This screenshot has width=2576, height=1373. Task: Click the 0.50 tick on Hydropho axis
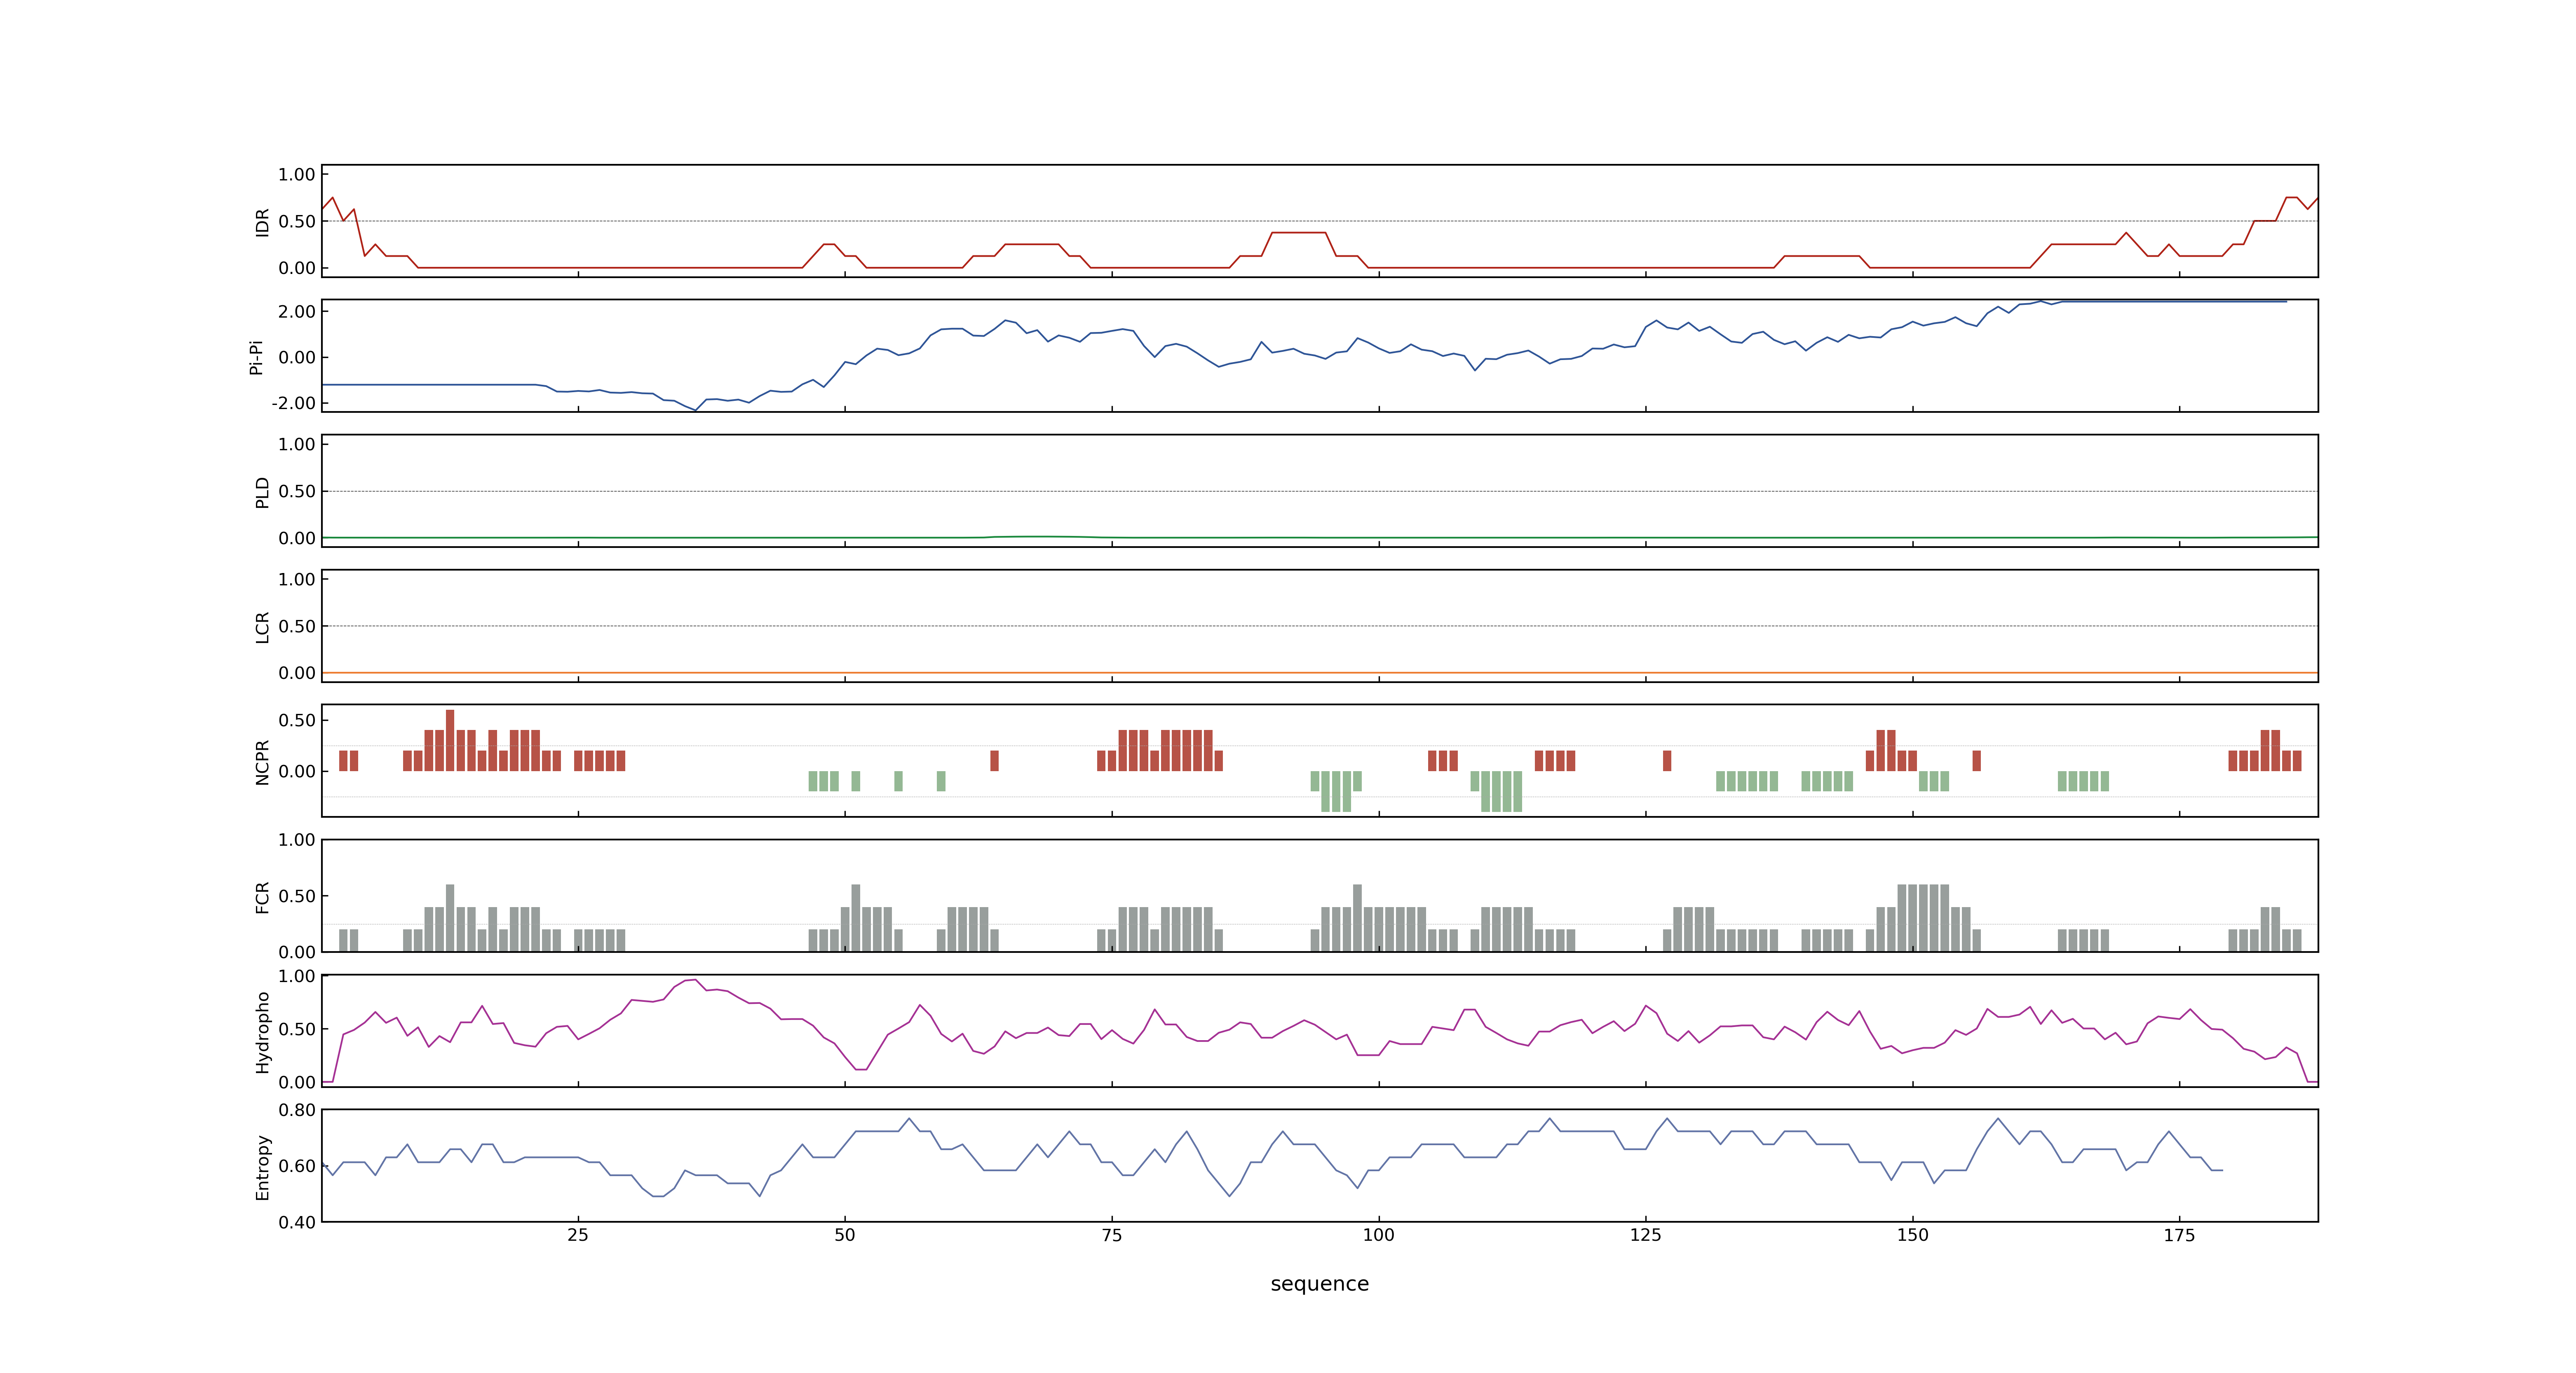[297, 1029]
